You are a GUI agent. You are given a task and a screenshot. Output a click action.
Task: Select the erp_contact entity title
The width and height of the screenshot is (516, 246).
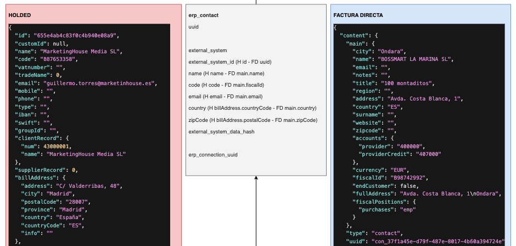[203, 15]
